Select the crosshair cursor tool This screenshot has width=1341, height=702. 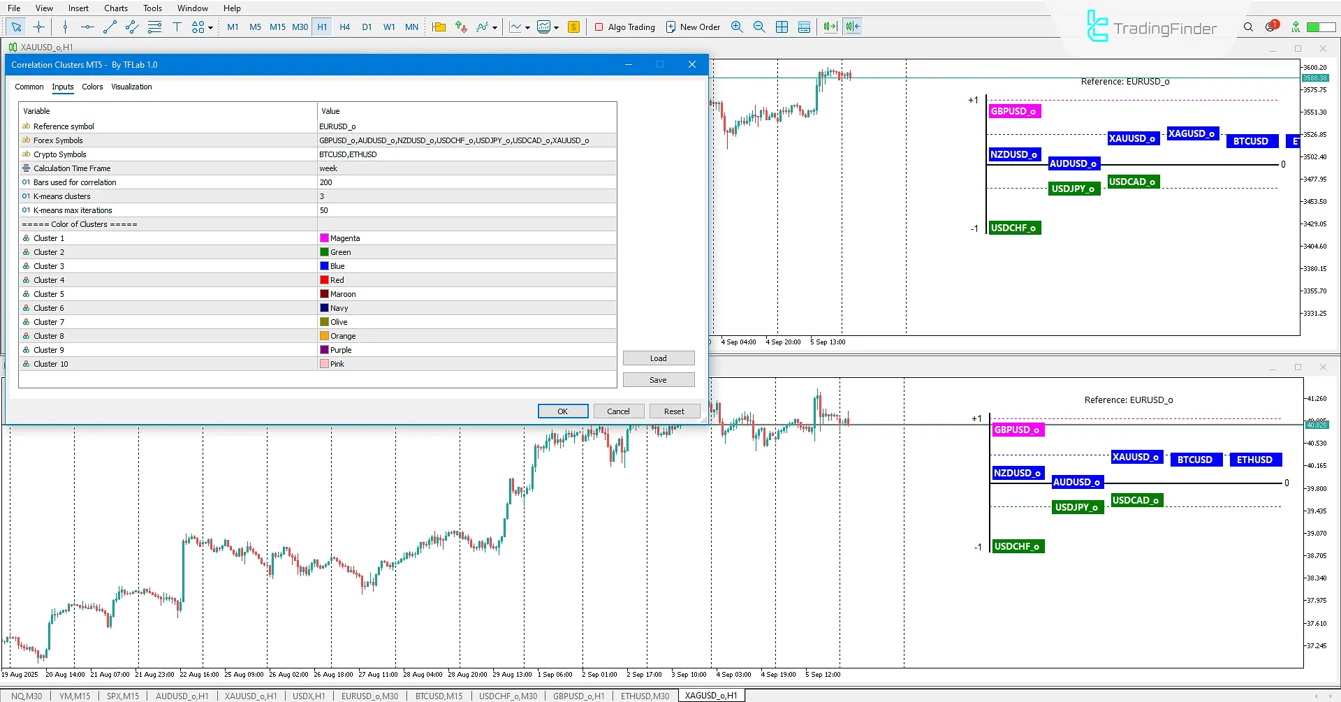tap(39, 27)
